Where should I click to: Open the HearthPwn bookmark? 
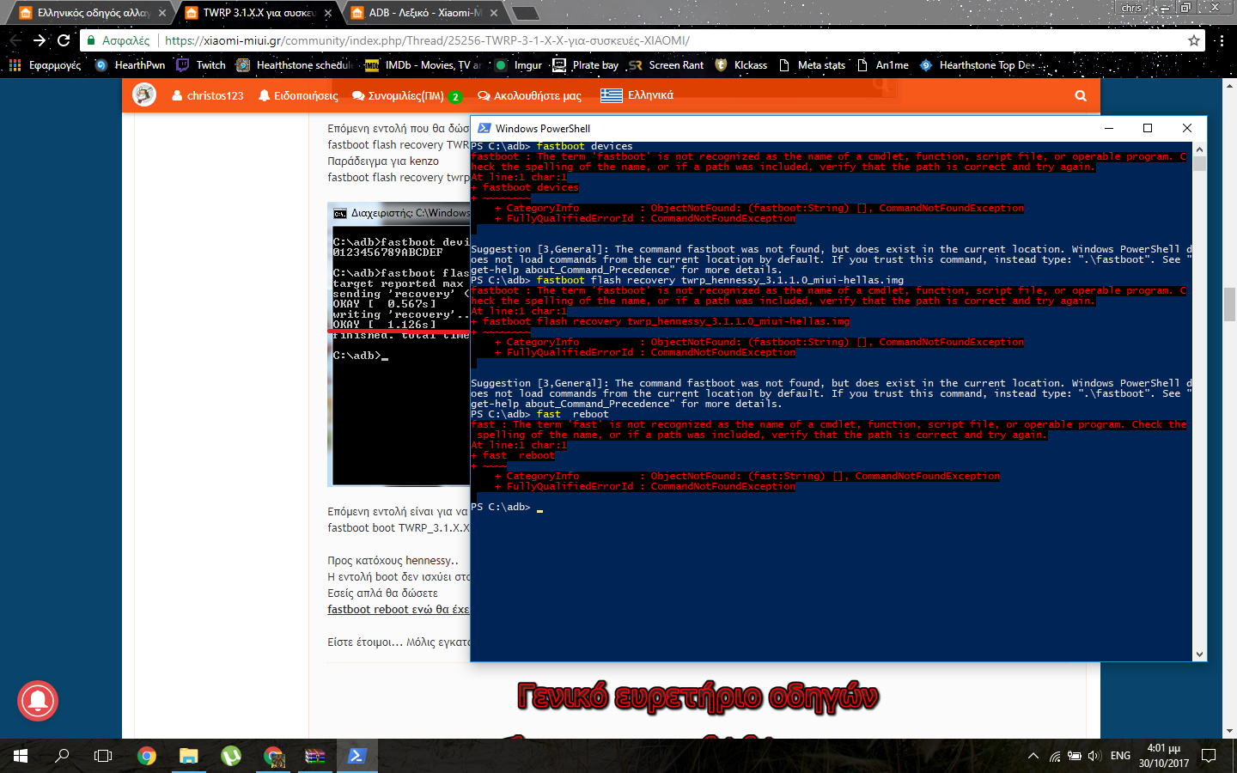130,65
